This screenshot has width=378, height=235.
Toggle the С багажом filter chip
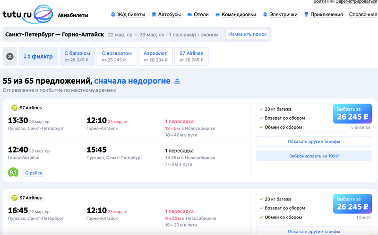[77, 56]
